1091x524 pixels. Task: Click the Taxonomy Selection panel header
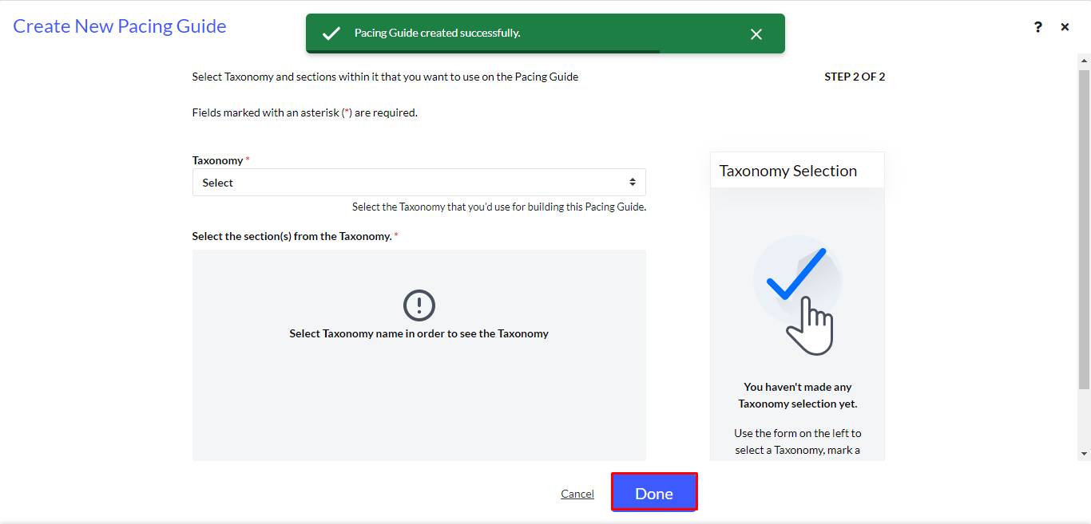point(797,171)
